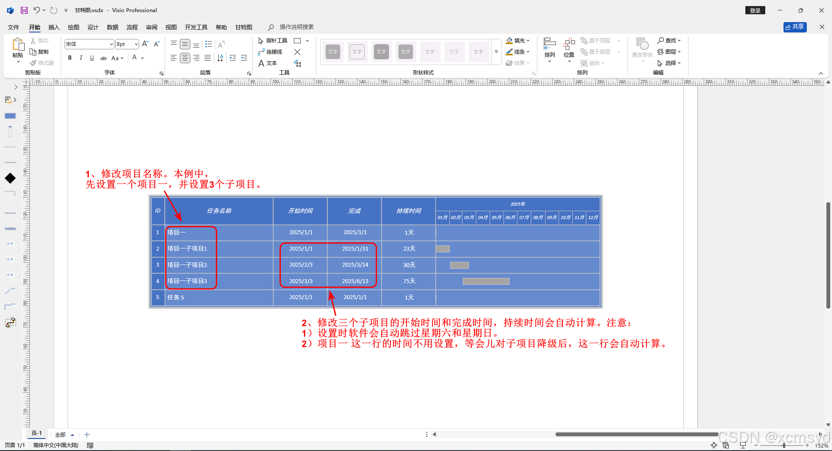Select the task name cell 项目一子项目2
This screenshot has width=832, height=451.
(x=219, y=265)
